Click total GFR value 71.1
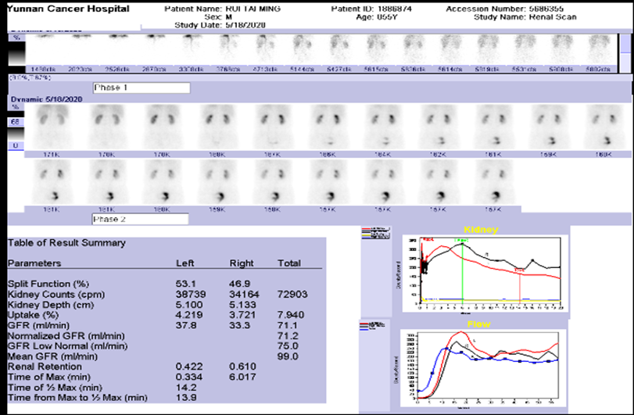634x415 pixels. 288,325
